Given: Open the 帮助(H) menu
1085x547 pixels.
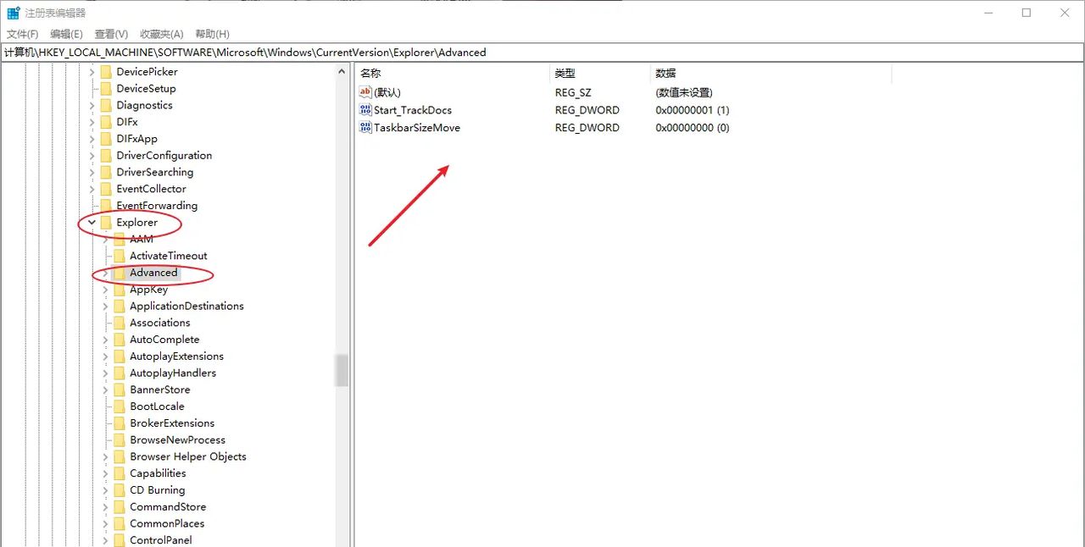Looking at the screenshot, I should pyautogui.click(x=212, y=34).
